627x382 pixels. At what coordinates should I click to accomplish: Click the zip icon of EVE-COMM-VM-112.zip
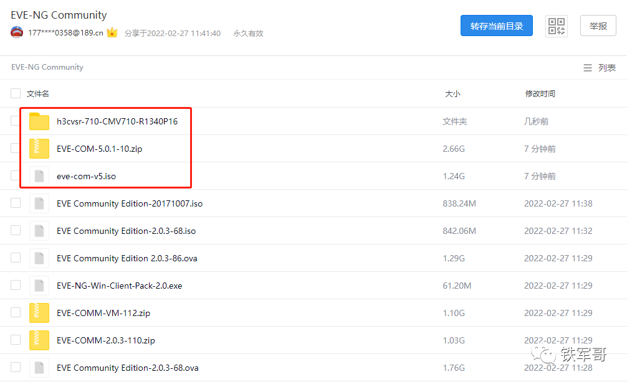(x=39, y=313)
